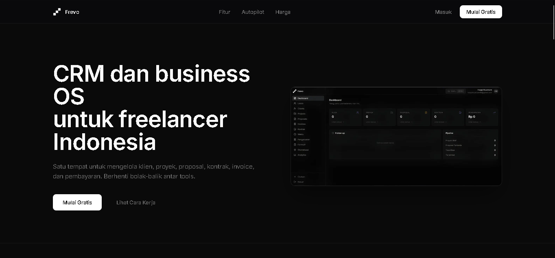Select Projects icon in preview sidebar
This screenshot has height=258, width=555.
(x=295, y=114)
